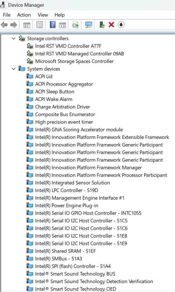The height and width of the screenshot is (292, 175).
Task: Collapse the Storage controllers category
Action: coord(13,39)
